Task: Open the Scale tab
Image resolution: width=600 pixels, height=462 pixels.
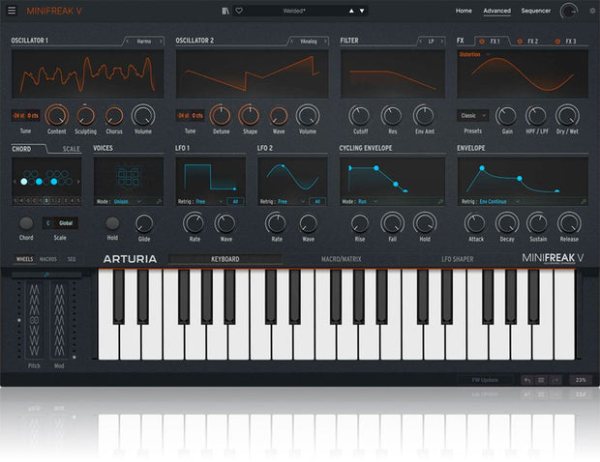Action: pyautogui.click(x=72, y=149)
